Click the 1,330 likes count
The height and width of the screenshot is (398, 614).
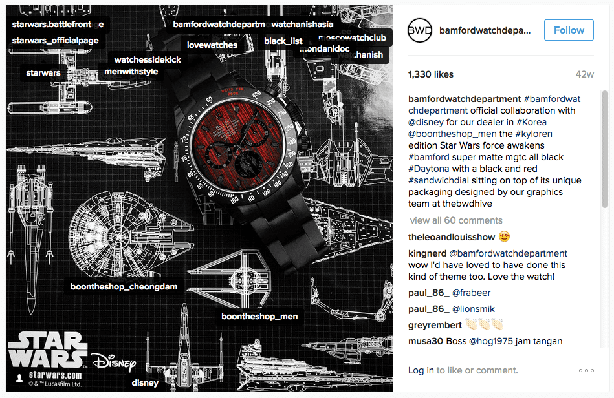click(431, 74)
